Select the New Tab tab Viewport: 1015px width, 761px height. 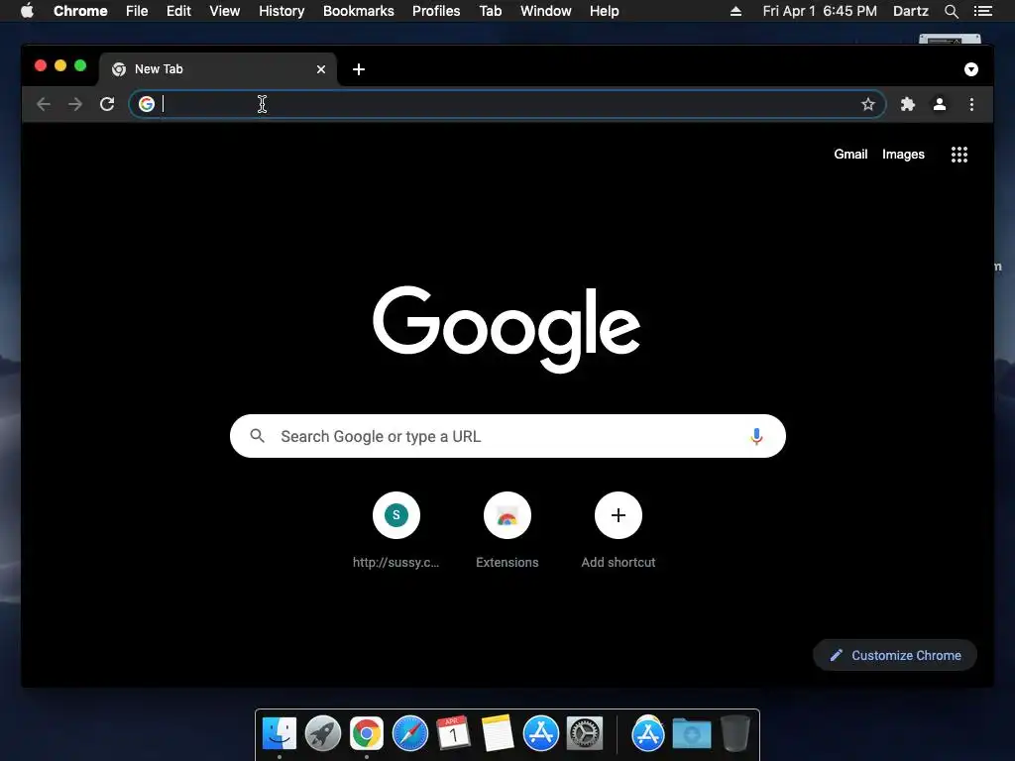click(217, 69)
